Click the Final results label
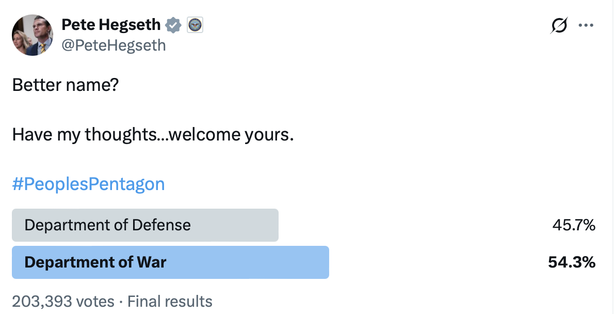The height and width of the screenshot is (314, 615). [x=170, y=301]
